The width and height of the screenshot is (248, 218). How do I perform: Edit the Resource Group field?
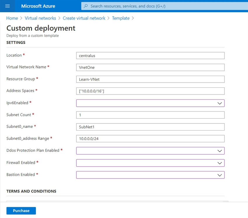150,79
